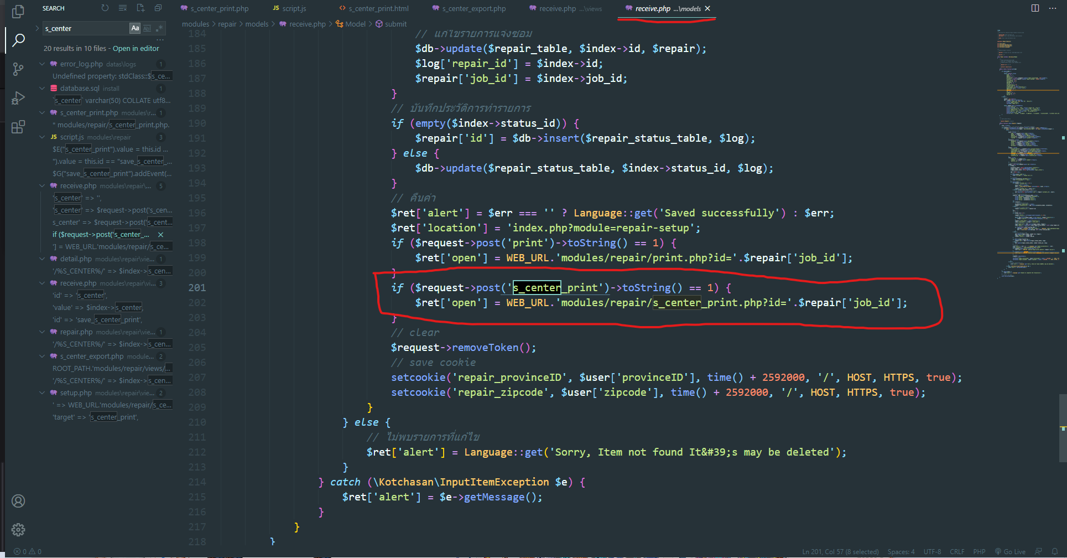
Task: Open the Accounts menu icon
Action: 18,501
